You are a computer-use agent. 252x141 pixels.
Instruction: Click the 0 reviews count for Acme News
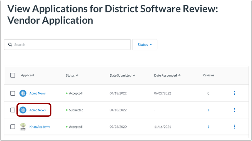tap(208, 93)
